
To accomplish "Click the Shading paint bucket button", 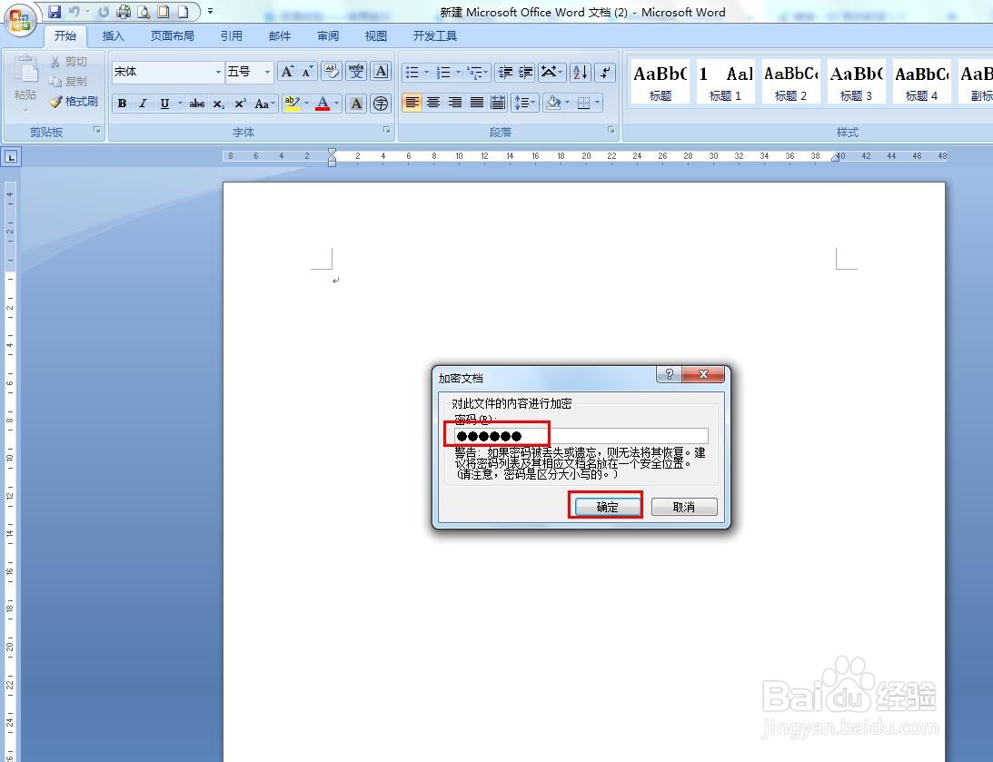I will (553, 103).
